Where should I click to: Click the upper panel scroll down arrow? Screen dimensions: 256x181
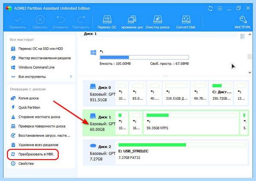250,72
